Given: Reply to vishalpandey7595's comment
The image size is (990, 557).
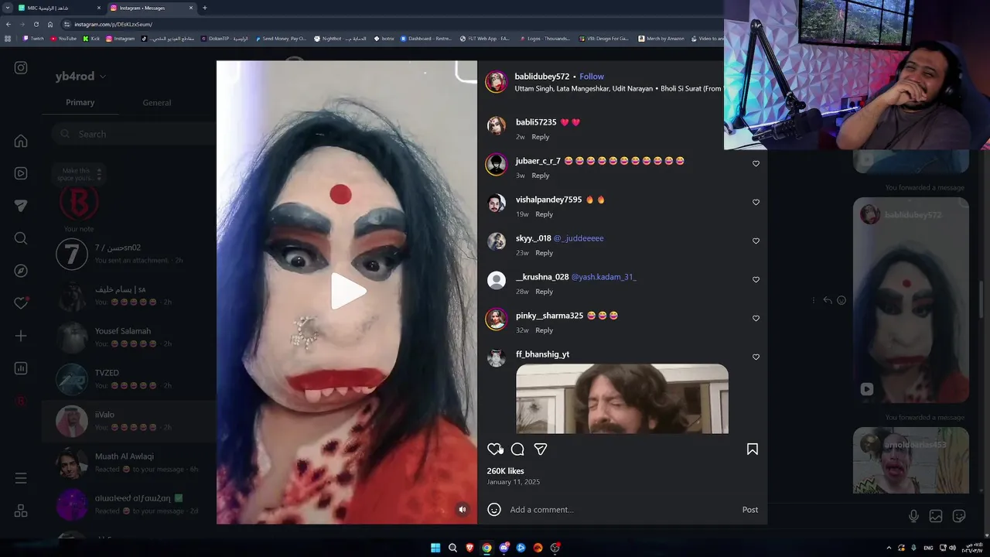Looking at the screenshot, I should (544, 214).
